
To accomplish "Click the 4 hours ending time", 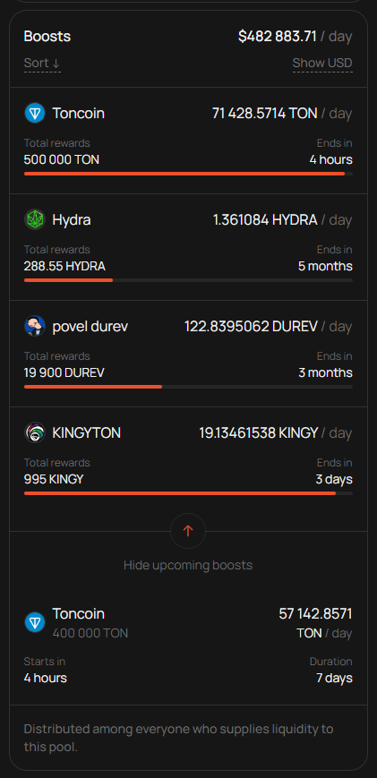I will 330,159.
